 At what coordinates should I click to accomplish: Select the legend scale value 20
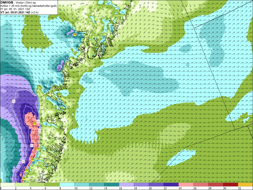pyautogui.click(x=150, y=188)
